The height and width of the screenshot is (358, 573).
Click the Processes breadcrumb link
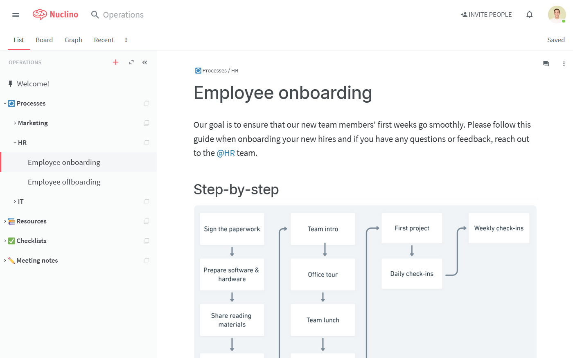214,71
